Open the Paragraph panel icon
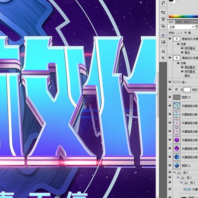Image resolution: width=198 pixels, height=198 pixels. 163,58
